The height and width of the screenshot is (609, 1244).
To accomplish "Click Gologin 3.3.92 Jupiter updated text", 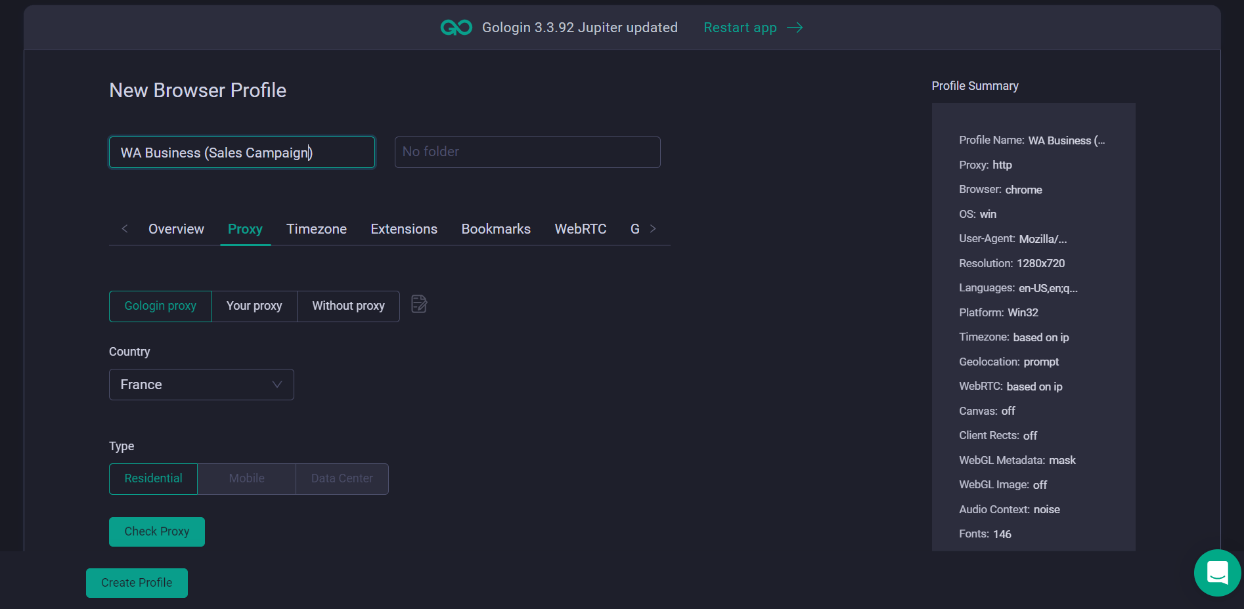I will [580, 28].
